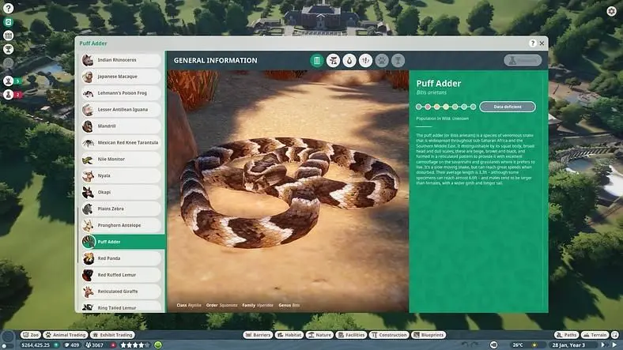The height and width of the screenshot is (350, 623).
Task: Click the guest count 3067
Action: coord(95,344)
